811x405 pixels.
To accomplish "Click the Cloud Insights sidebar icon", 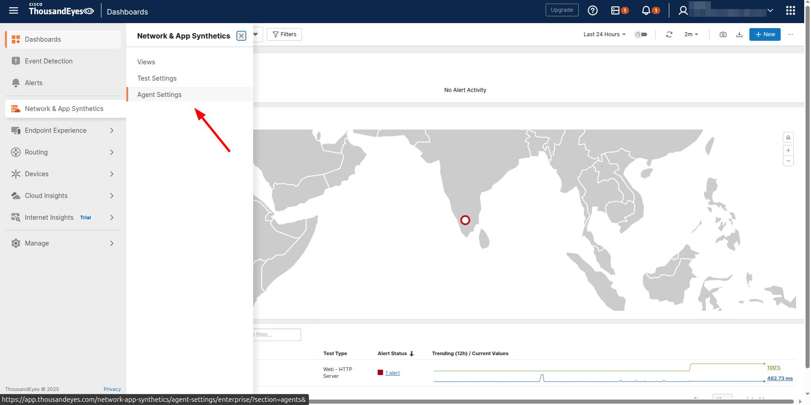I will pos(16,196).
